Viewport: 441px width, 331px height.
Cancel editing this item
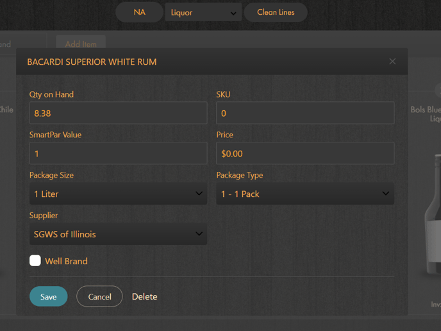(99, 296)
